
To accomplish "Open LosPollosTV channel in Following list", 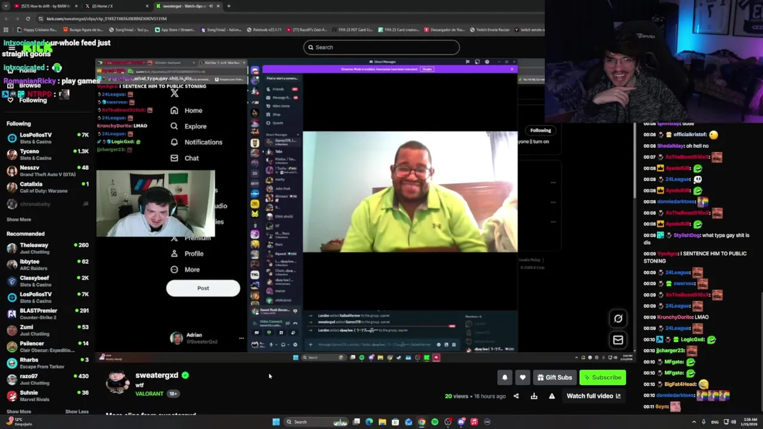I will [x=47, y=138].
